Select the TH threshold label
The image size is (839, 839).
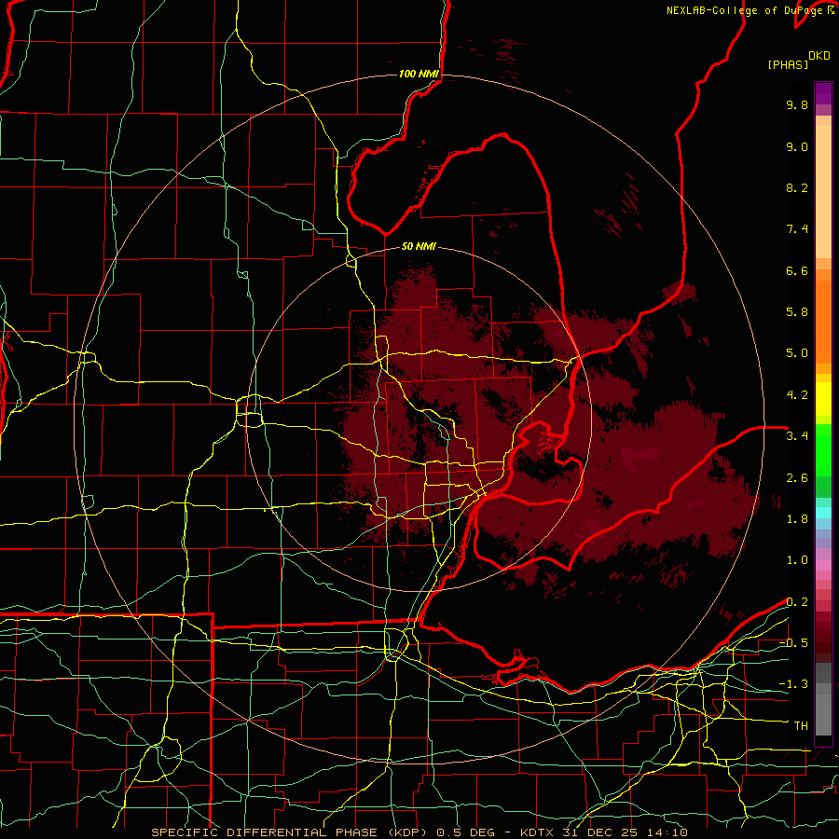(801, 726)
